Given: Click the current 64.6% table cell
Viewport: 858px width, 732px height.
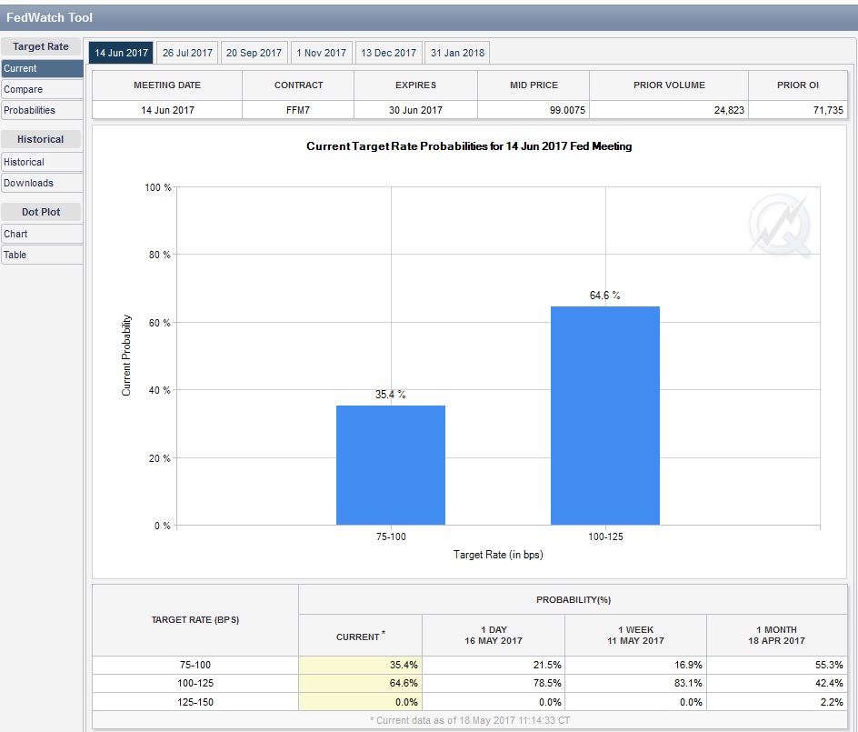Looking at the screenshot, I should pyautogui.click(x=360, y=683).
